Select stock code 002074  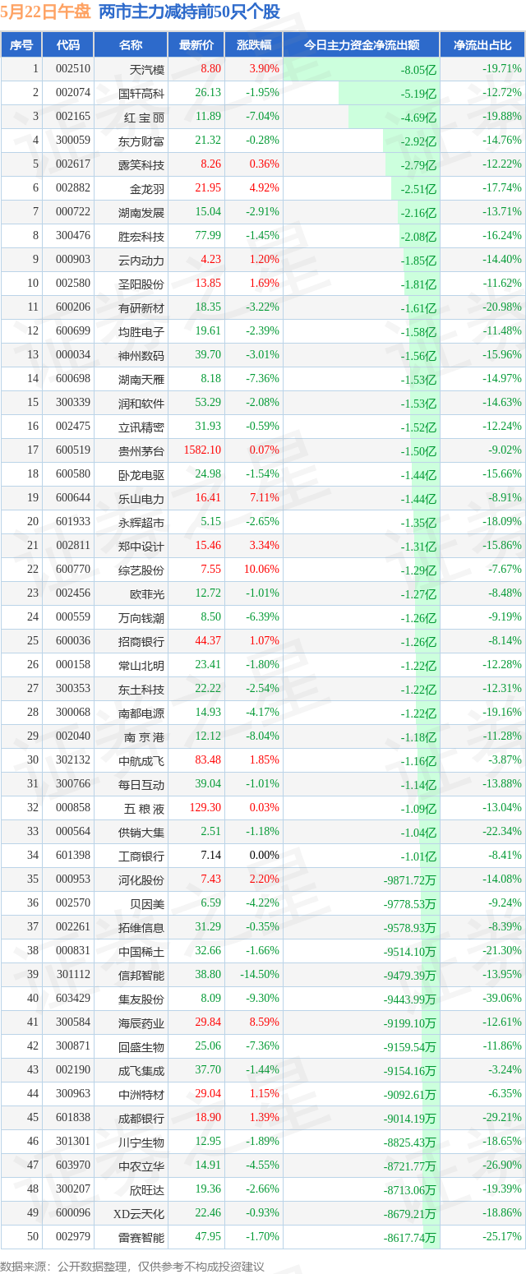point(73,93)
